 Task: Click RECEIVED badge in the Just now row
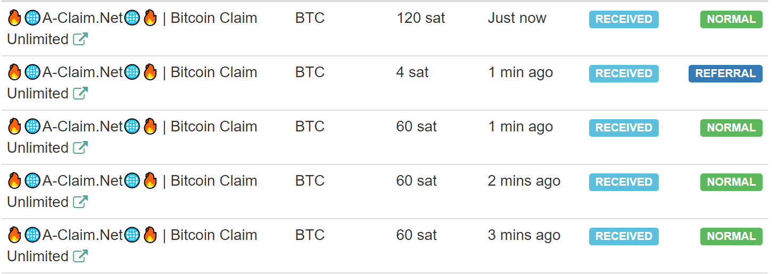click(x=624, y=19)
